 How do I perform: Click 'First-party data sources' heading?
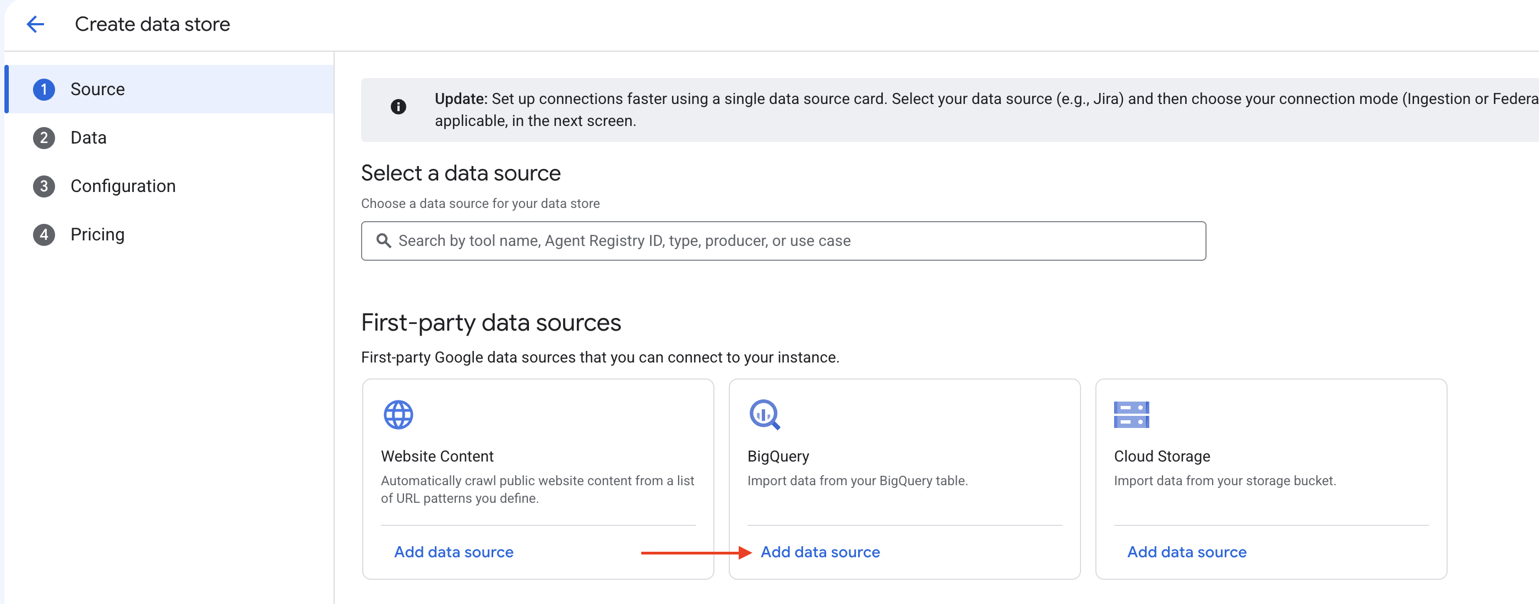pos(491,322)
